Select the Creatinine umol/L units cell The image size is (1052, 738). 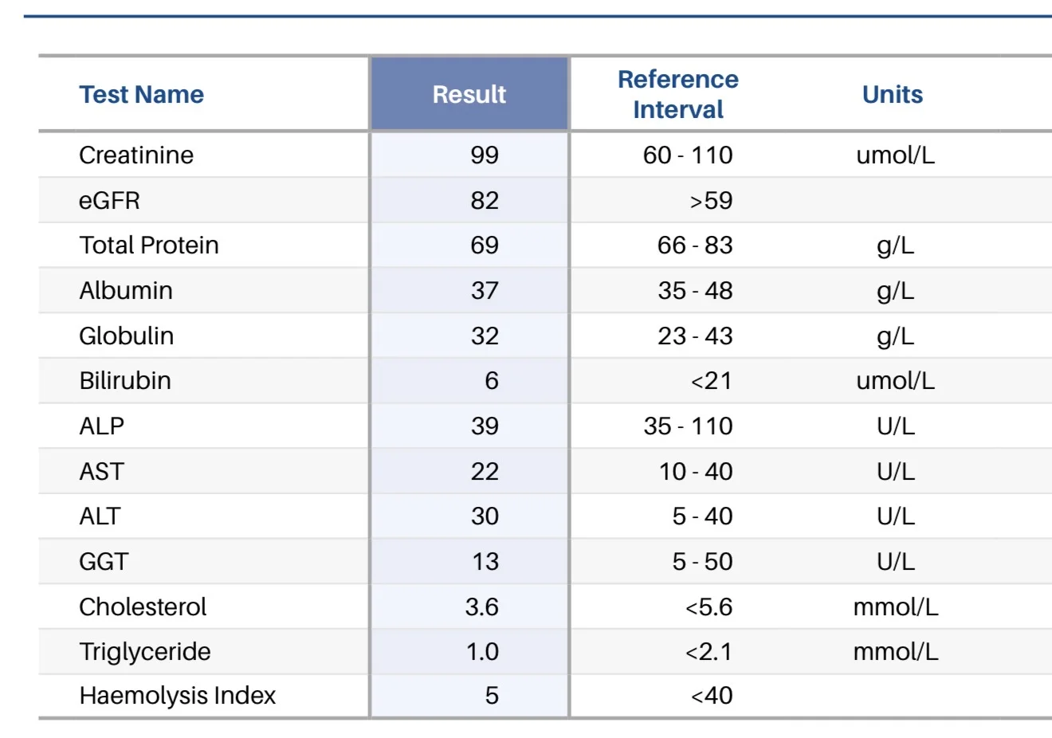pos(896,155)
